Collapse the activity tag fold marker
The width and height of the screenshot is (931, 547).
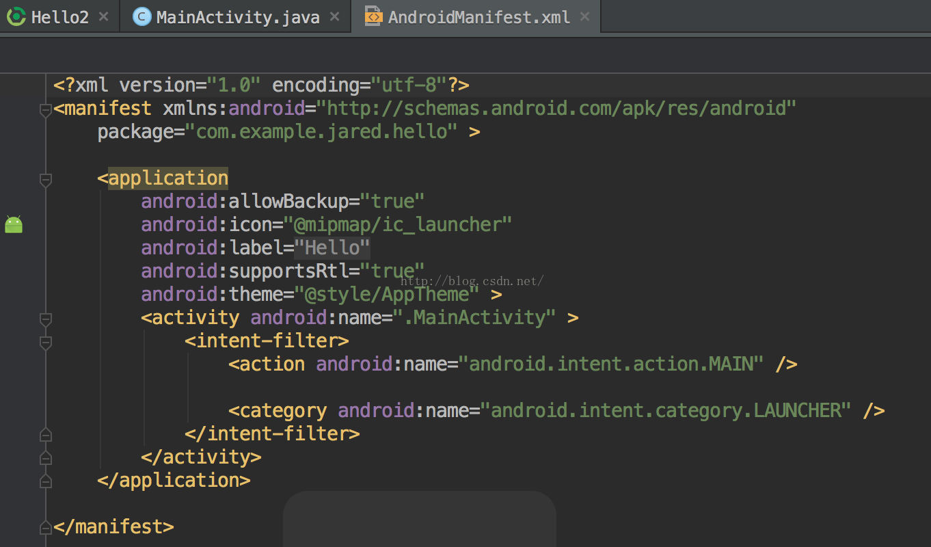pyautogui.click(x=46, y=319)
